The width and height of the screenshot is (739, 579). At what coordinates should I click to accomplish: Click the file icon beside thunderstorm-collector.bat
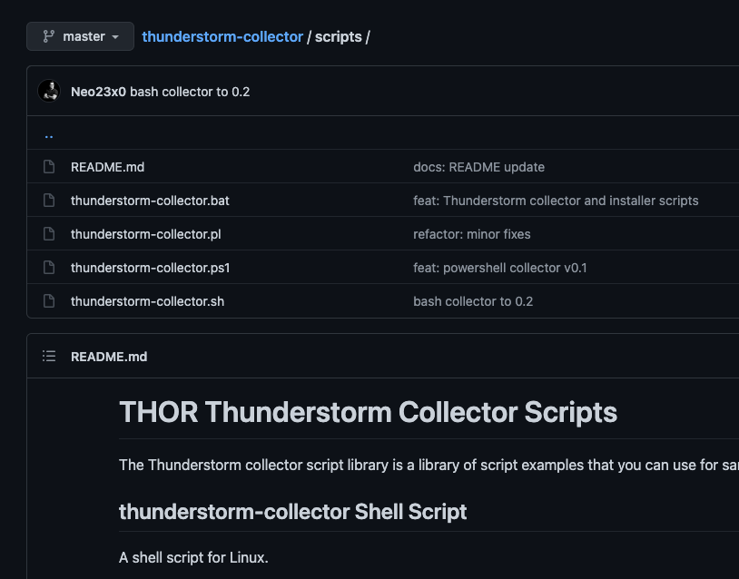pos(49,201)
